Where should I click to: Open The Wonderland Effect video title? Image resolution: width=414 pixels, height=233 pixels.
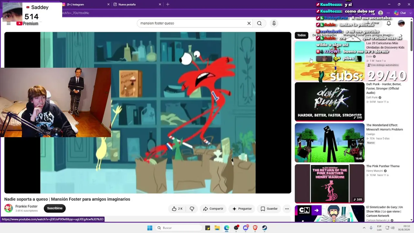click(x=384, y=128)
